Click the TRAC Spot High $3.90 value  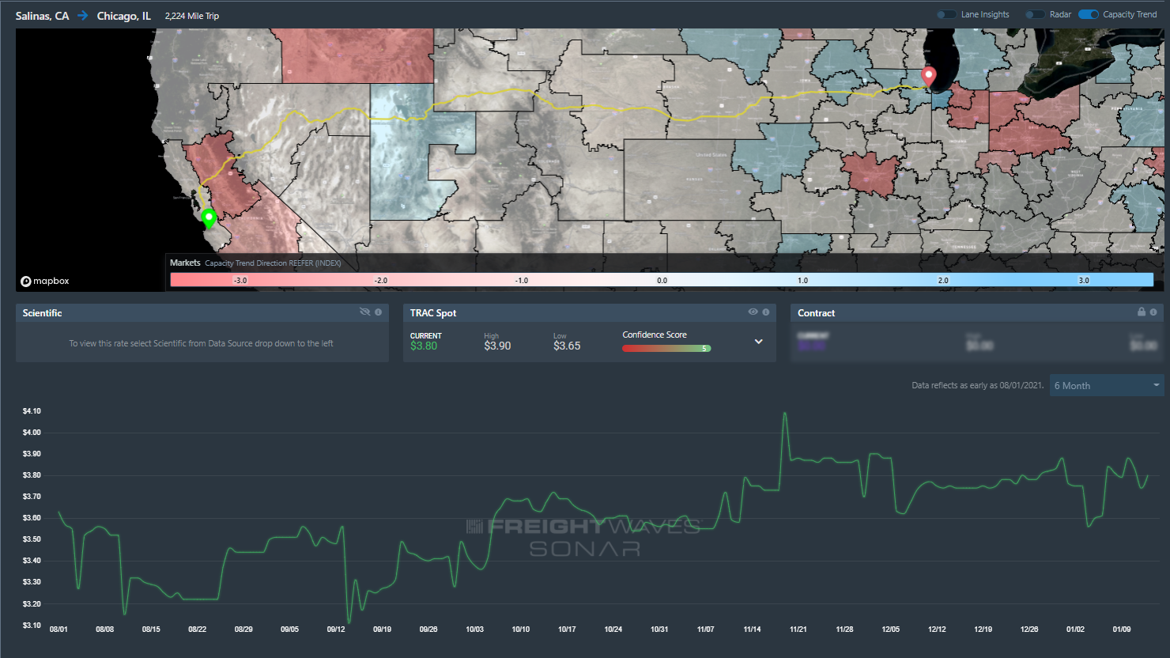497,346
